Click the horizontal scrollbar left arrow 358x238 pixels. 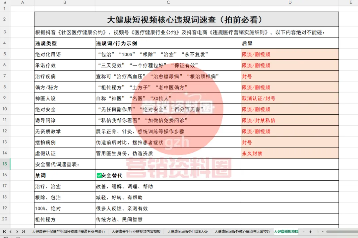coord(323,232)
